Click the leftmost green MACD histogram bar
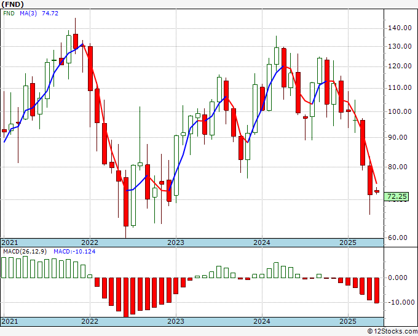 (4, 268)
